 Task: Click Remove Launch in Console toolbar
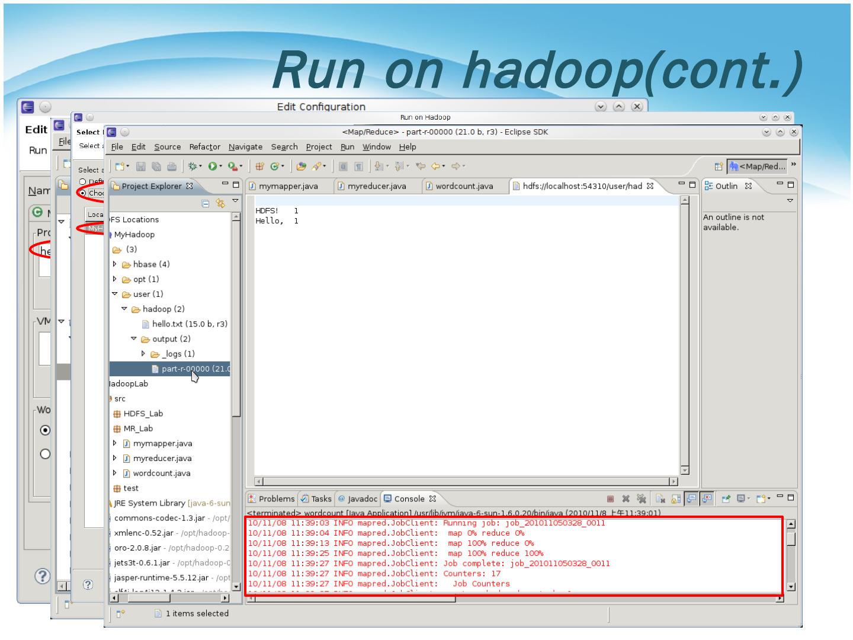click(626, 499)
